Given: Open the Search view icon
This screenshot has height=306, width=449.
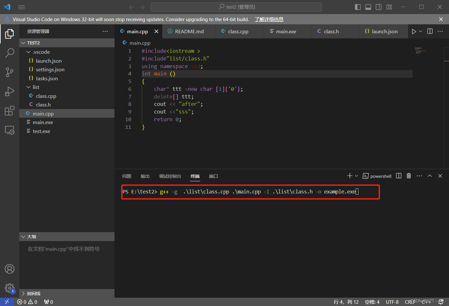Looking at the screenshot, I should (x=10, y=53).
